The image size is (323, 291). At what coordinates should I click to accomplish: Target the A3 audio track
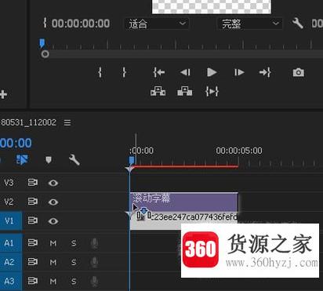pyautogui.click(x=10, y=282)
